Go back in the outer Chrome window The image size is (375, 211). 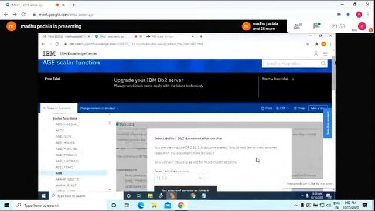tap(6, 15)
